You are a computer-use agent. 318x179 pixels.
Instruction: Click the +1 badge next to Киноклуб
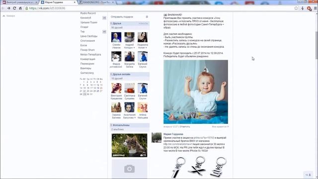(104, 18)
